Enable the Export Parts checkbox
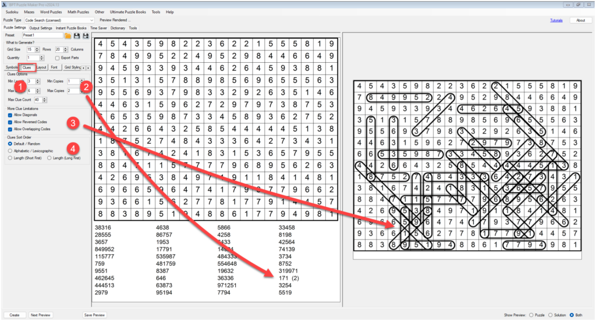Image resolution: width=596 pixels, height=321 pixels. pos(57,58)
